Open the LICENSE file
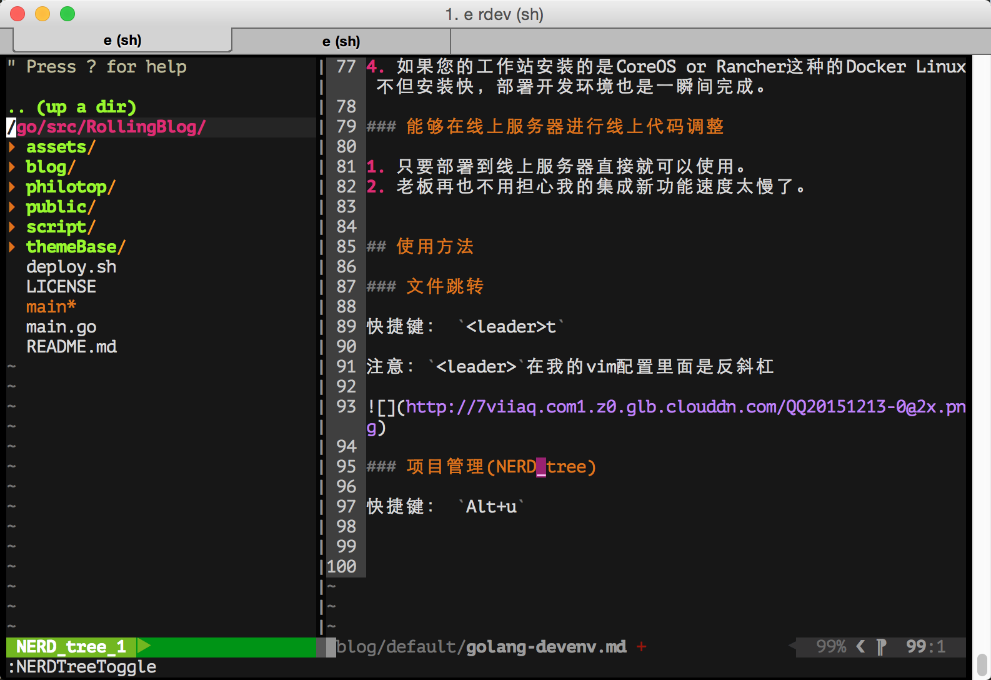Image resolution: width=991 pixels, height=680 pixels. [61, 287]
